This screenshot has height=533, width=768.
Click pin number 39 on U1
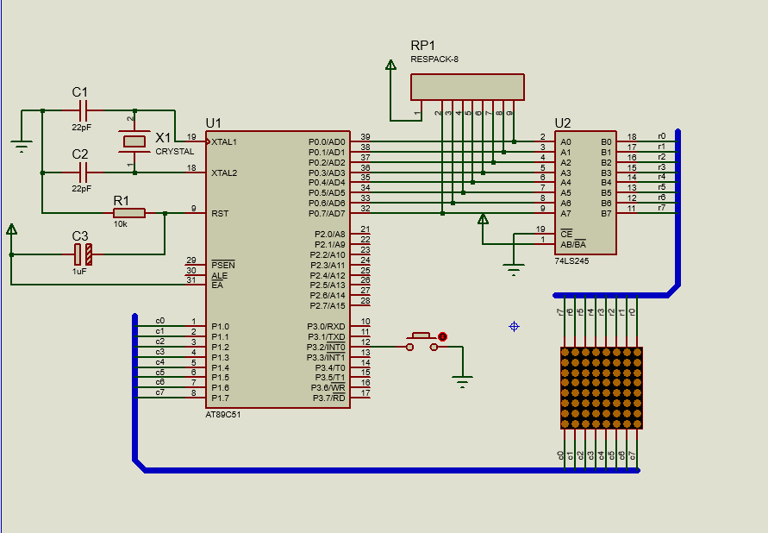click(365, 136)
